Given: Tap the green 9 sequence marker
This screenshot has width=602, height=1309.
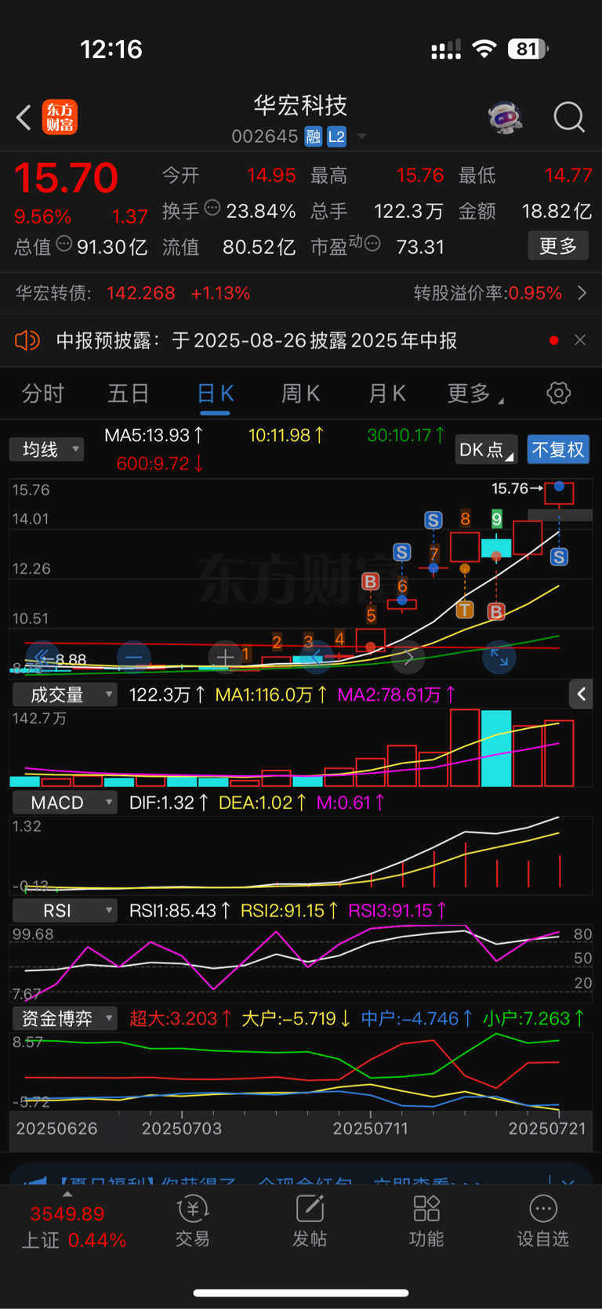Looking at the screenshot, I should [x=496, y=518].
